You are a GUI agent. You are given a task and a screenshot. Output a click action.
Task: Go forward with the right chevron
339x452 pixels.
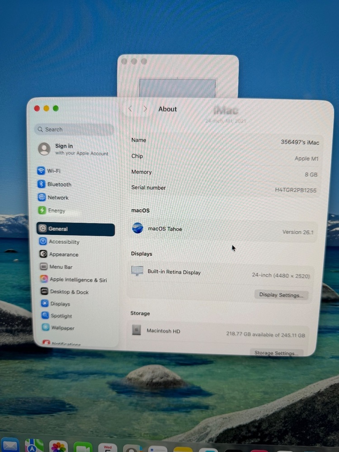pos(145,109)
